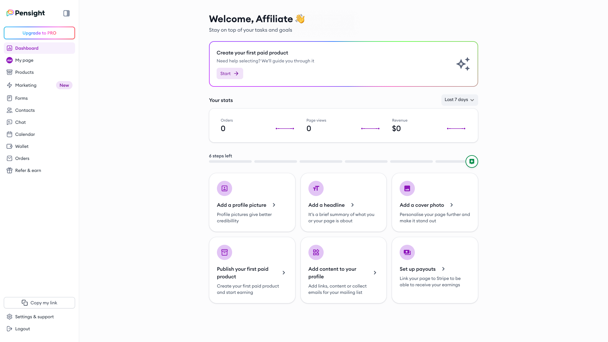This screenshot has width=608, height=342.
Task: Click the Add a profile picture chevron arrow
Action: (274, 205)
